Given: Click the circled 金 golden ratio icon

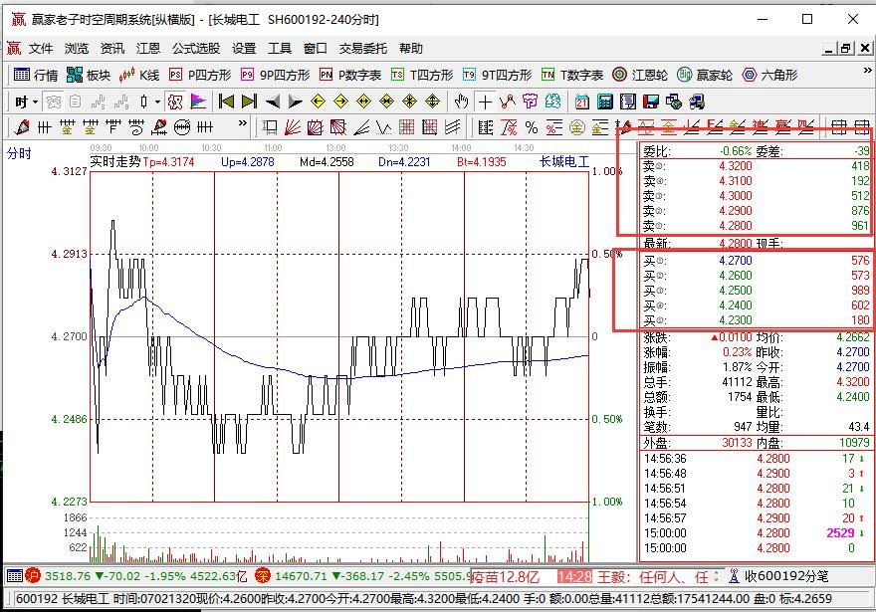Looking at the screenshot, I should [x=577, y=127].
